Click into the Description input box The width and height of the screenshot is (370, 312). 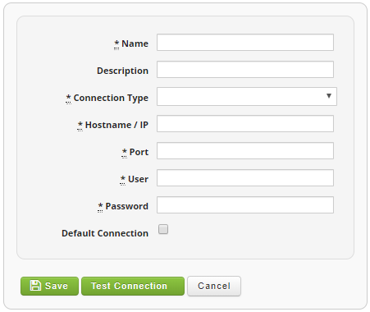coord(245,70)
